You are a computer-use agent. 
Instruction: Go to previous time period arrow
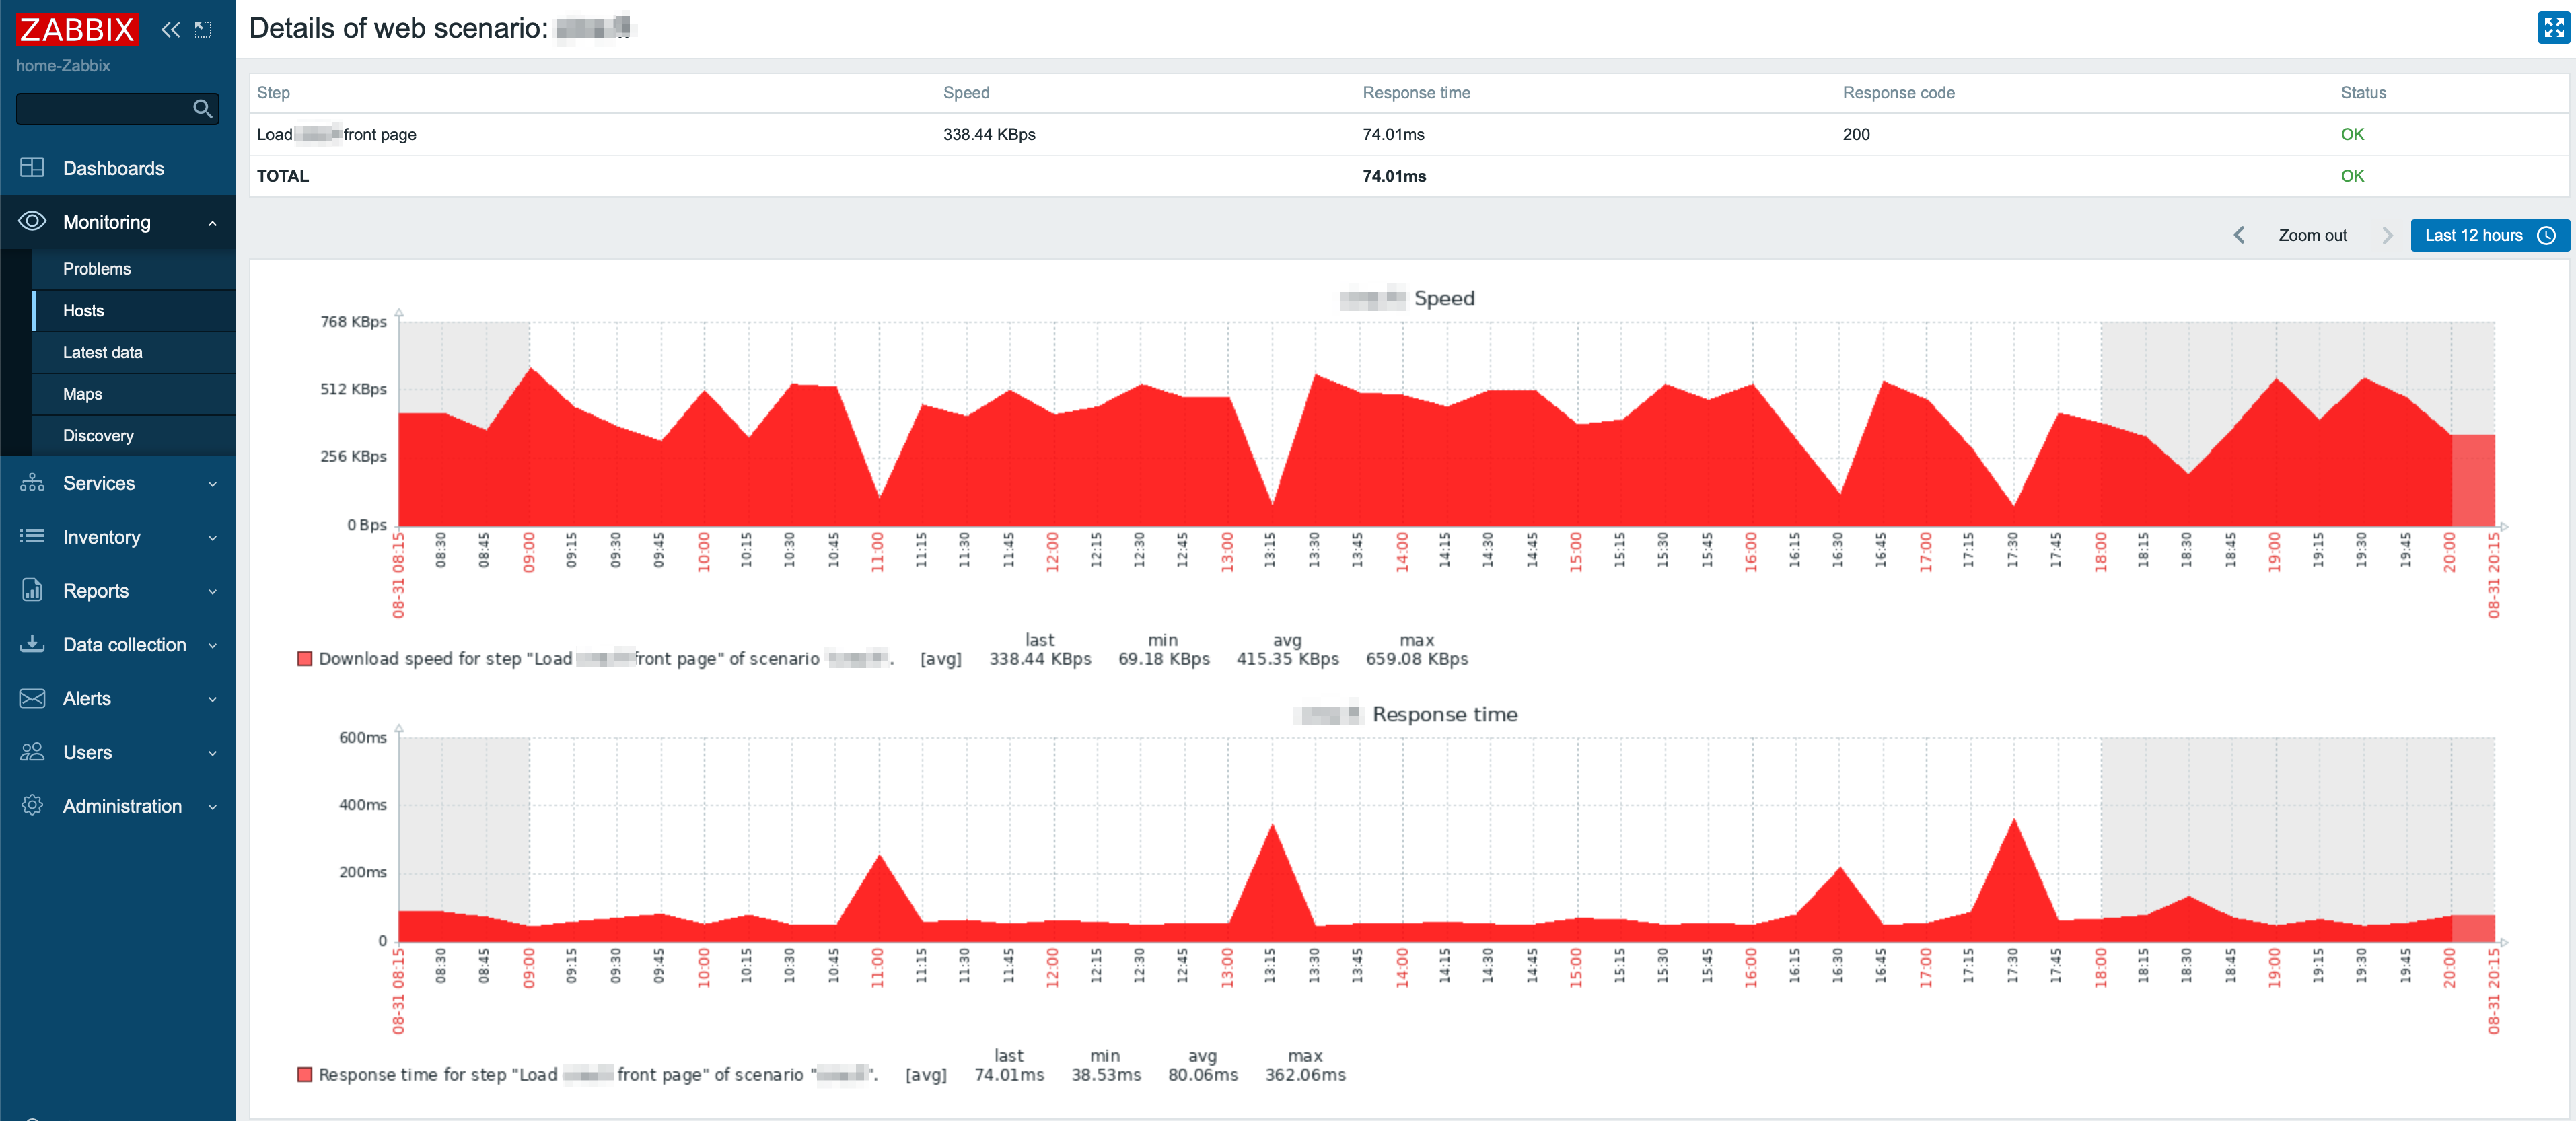tap(2239, 235)
